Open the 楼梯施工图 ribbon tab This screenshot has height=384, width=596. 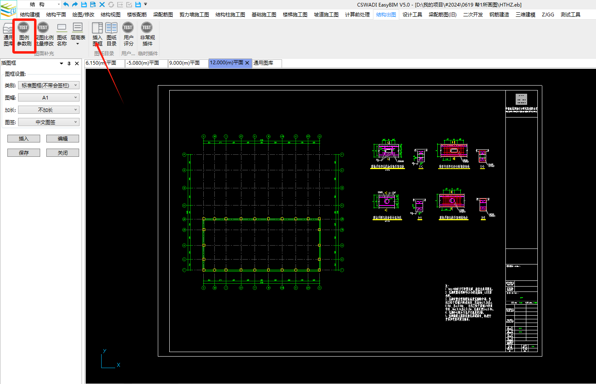click(x=295, y=15)
